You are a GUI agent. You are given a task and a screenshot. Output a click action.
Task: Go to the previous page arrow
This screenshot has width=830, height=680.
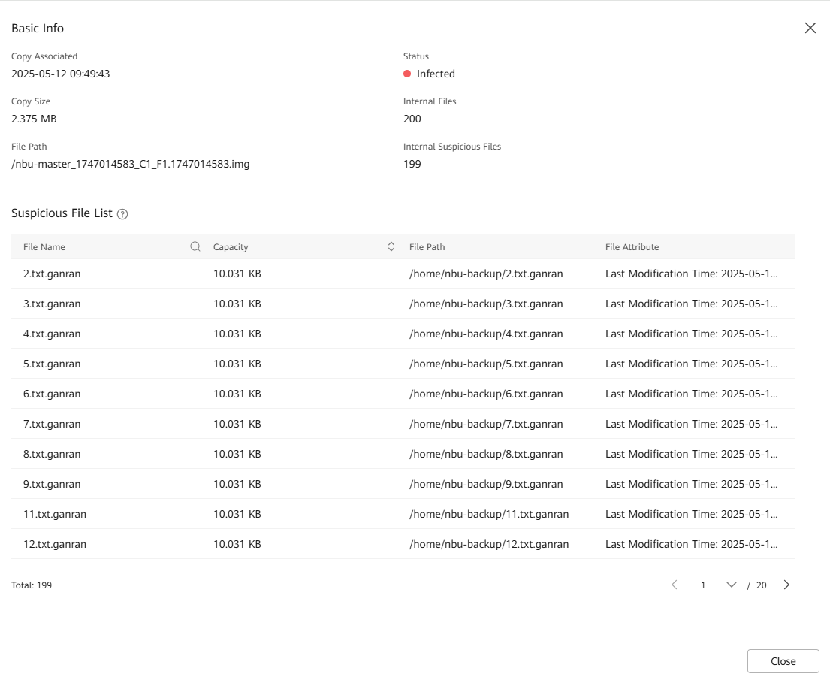(674, 585)
